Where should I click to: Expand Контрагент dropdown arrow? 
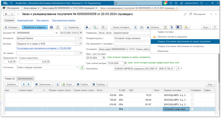77,38
